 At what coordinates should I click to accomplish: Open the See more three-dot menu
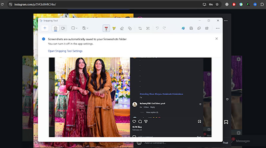[217, 28]
